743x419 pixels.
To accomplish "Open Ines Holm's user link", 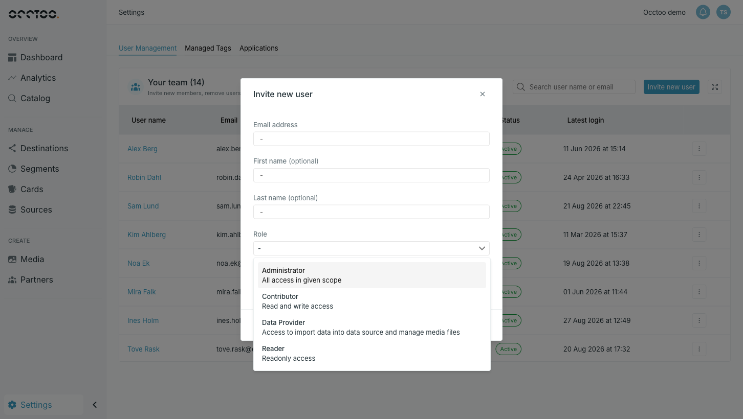I will click(143, 320).
